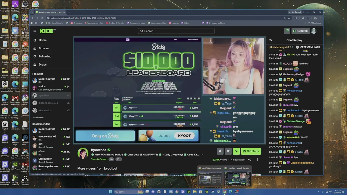
Task: Open DeenTheGreat in the Following list
Action: pos(51,80)
